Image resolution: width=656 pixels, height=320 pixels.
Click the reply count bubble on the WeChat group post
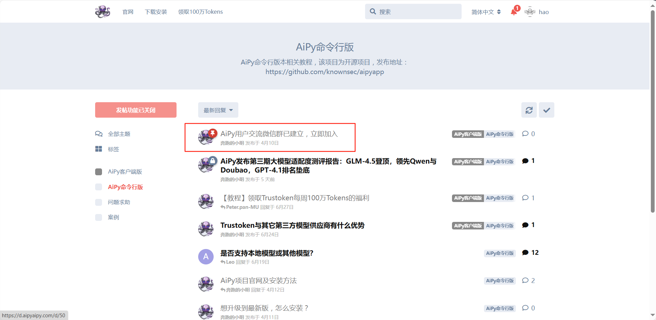tap(528, 134)
